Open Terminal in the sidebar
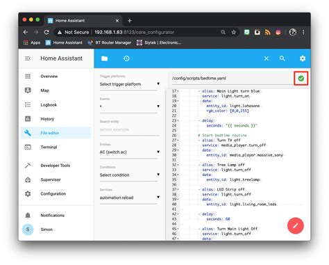This screenshot has height=265, width=329. tap(56, 147)
